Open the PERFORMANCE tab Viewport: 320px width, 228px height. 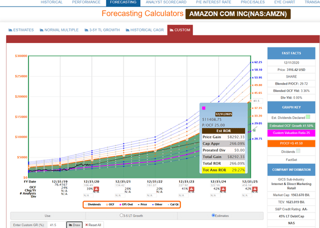86,2
